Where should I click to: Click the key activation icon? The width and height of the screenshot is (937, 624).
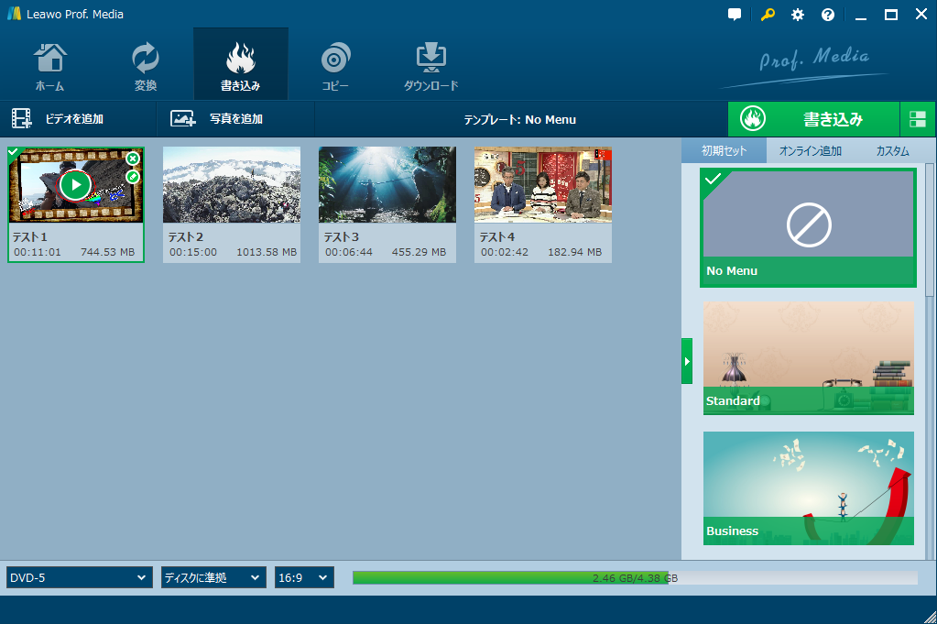768,15
